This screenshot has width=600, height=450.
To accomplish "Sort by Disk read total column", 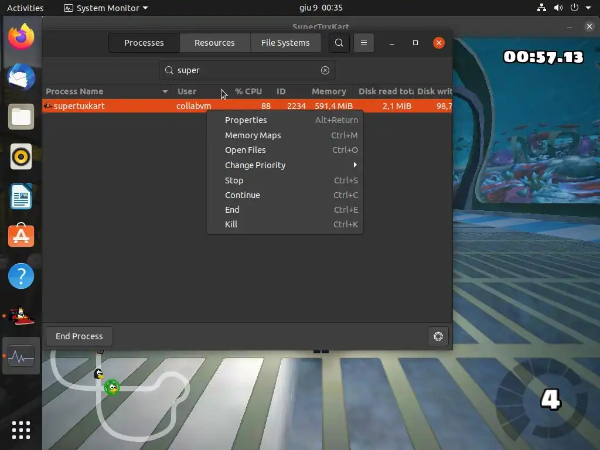I will click(386, 91).
